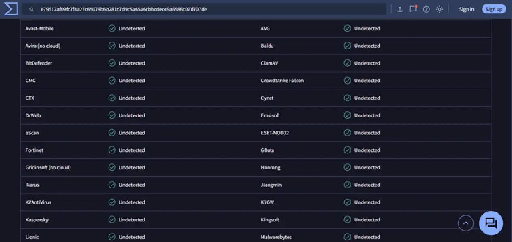The image size is (512, 242).
Task: Click the VirusTotal logo icon
Action: (x=11, y=9)
